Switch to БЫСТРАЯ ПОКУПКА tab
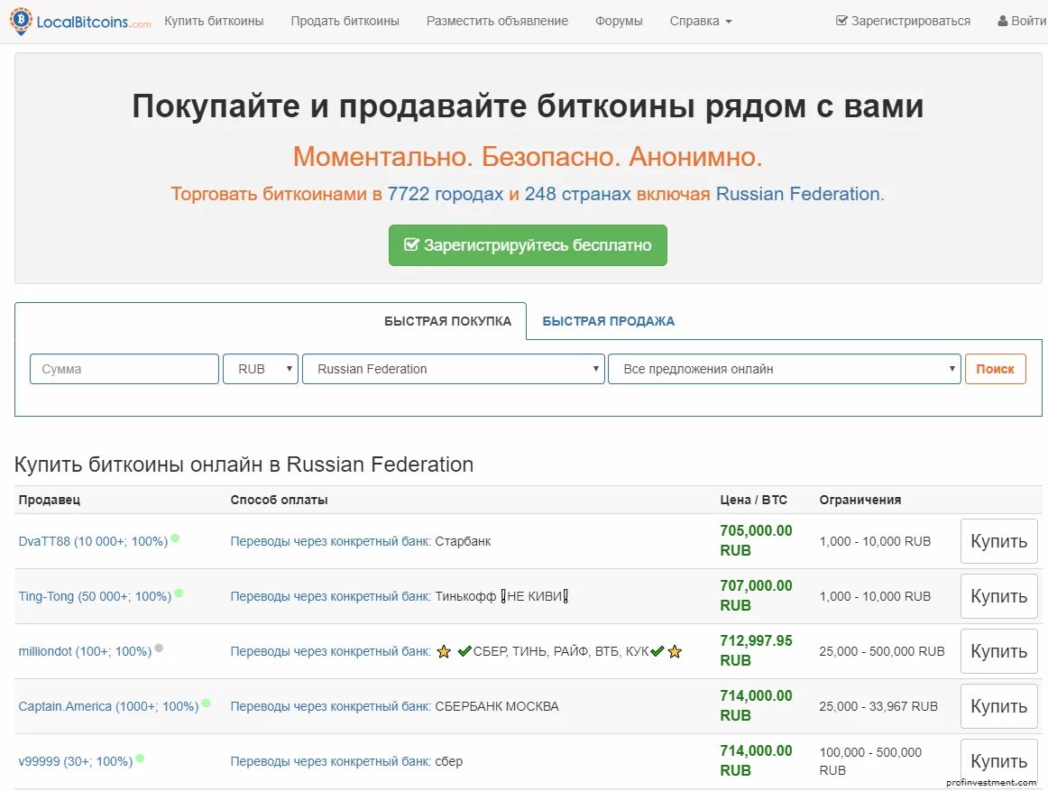The width and height of the screenshot is (1048, 791). point(448,321)
